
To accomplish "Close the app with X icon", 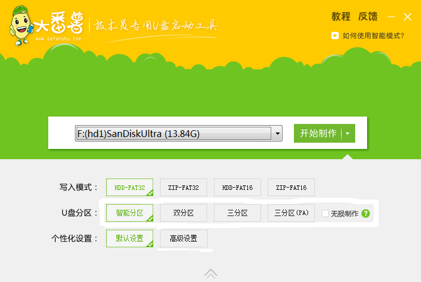I will [407, 17].
